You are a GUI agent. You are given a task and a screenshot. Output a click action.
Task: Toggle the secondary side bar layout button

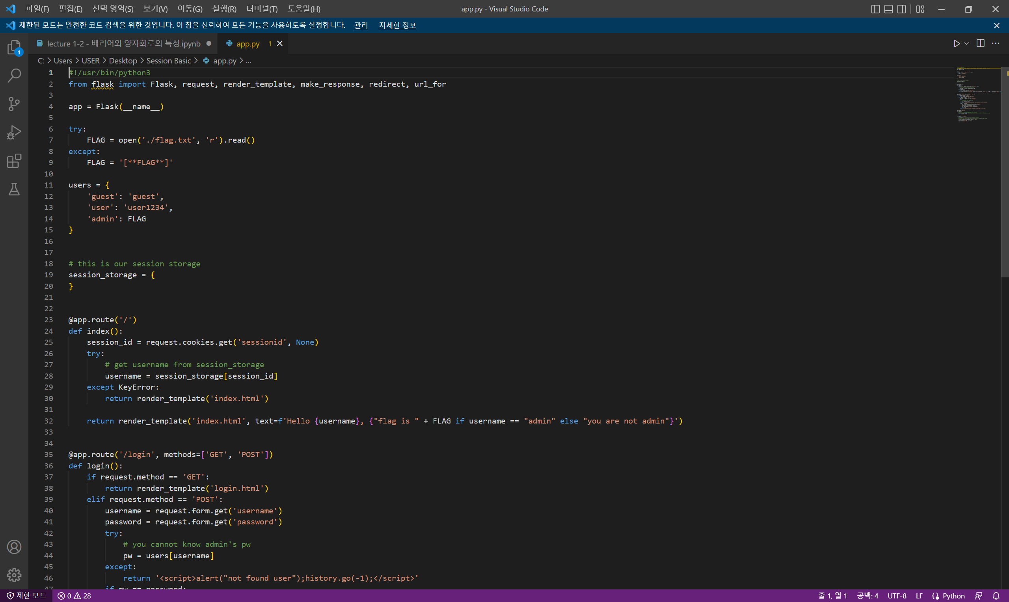pos(901,9)
